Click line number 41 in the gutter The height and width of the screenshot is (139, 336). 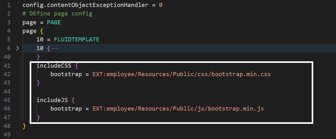click(7, 66)
